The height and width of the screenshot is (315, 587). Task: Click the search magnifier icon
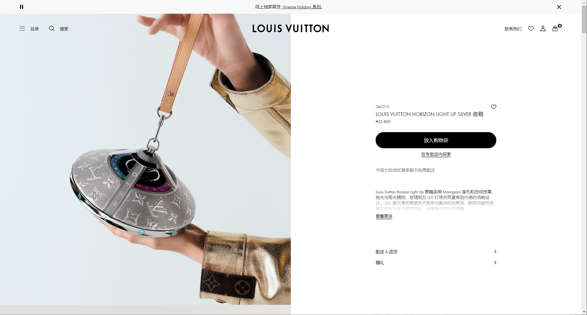[x=52, y=28]
